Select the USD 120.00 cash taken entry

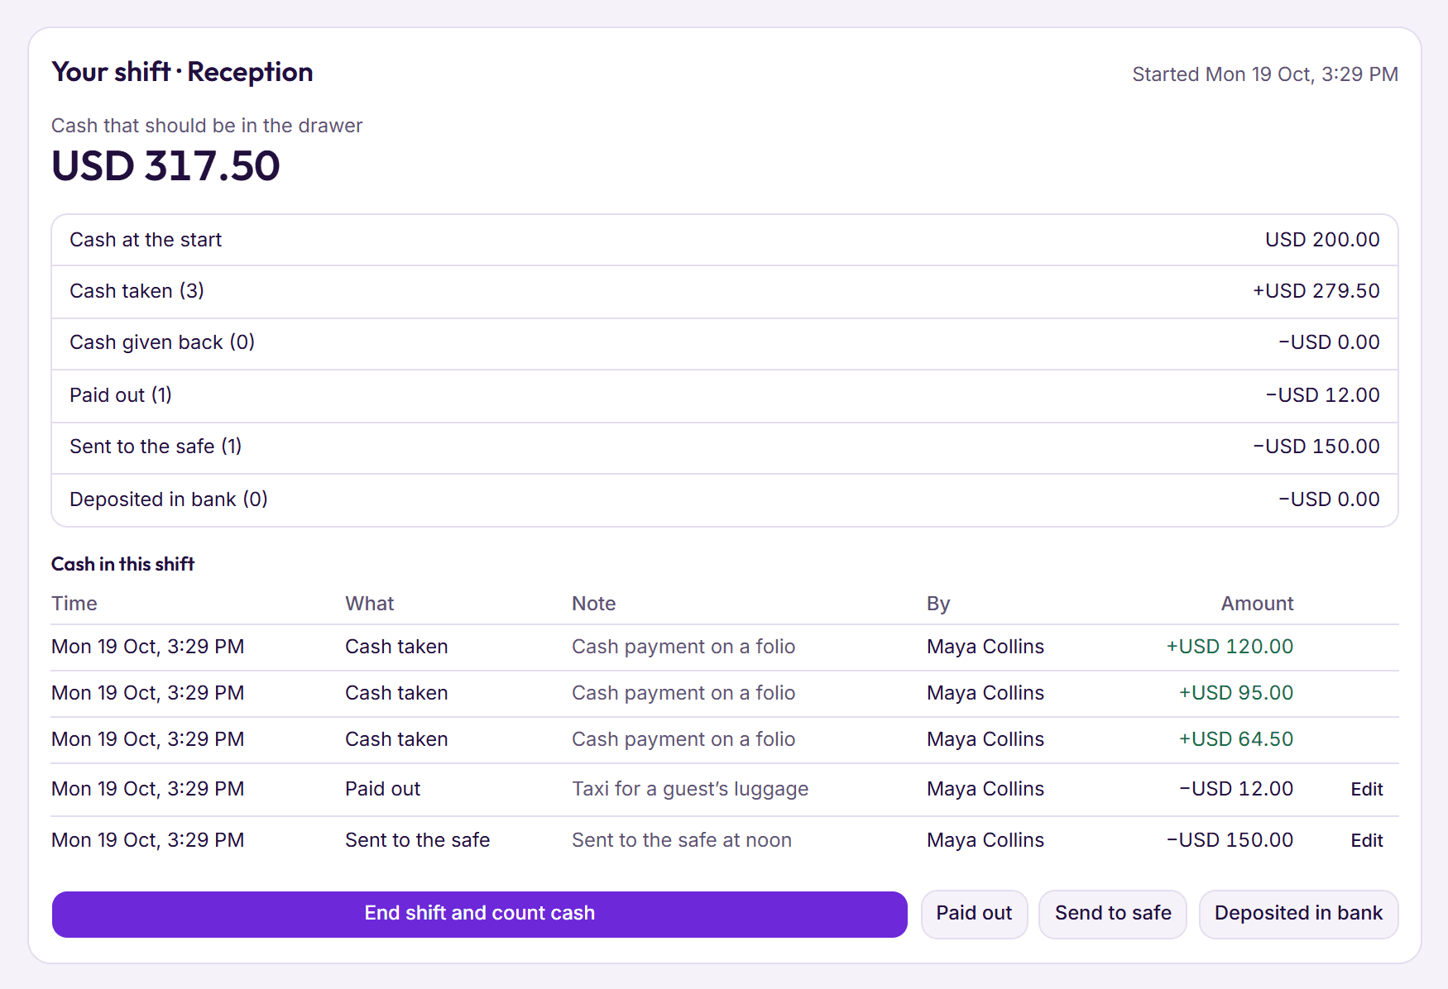click(x=725, y=647)
